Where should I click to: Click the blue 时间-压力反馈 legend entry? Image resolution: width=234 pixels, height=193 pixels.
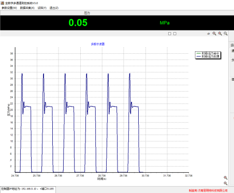[x=208, y=56]
